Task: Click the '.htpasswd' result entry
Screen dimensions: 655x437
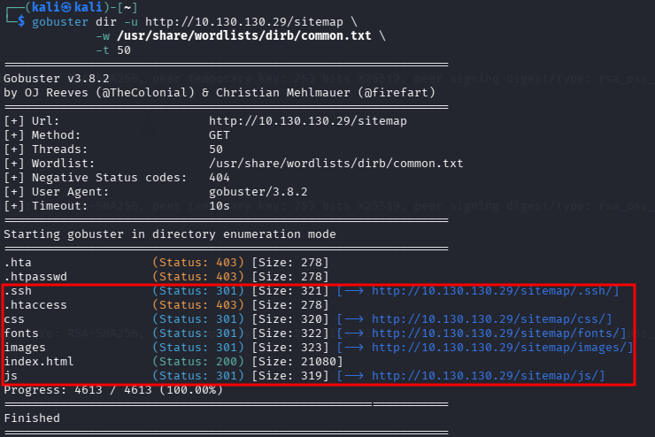Action: tap(35, 277)
